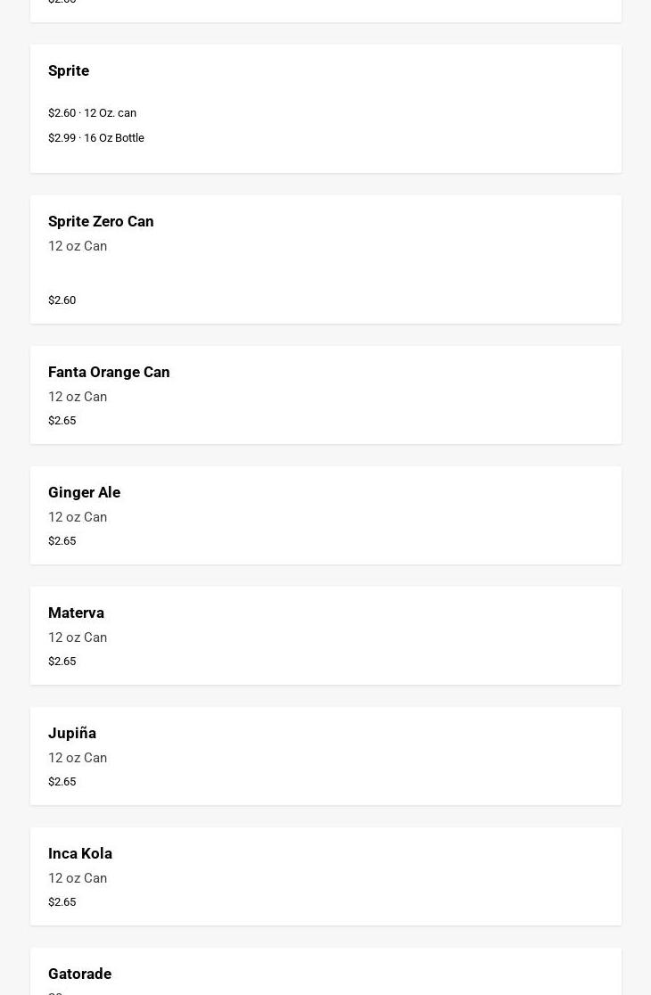Click the Jupiña $2.65 price

[x=62, y=782]
